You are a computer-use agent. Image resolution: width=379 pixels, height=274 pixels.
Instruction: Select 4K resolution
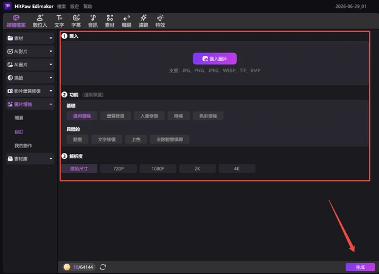[x=237, y=169]
